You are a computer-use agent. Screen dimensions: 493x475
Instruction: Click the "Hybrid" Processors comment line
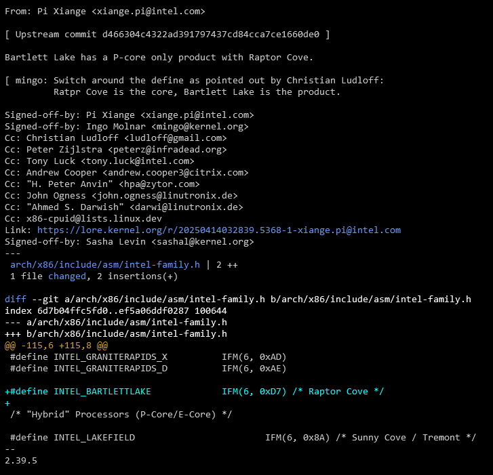(121, 415)
